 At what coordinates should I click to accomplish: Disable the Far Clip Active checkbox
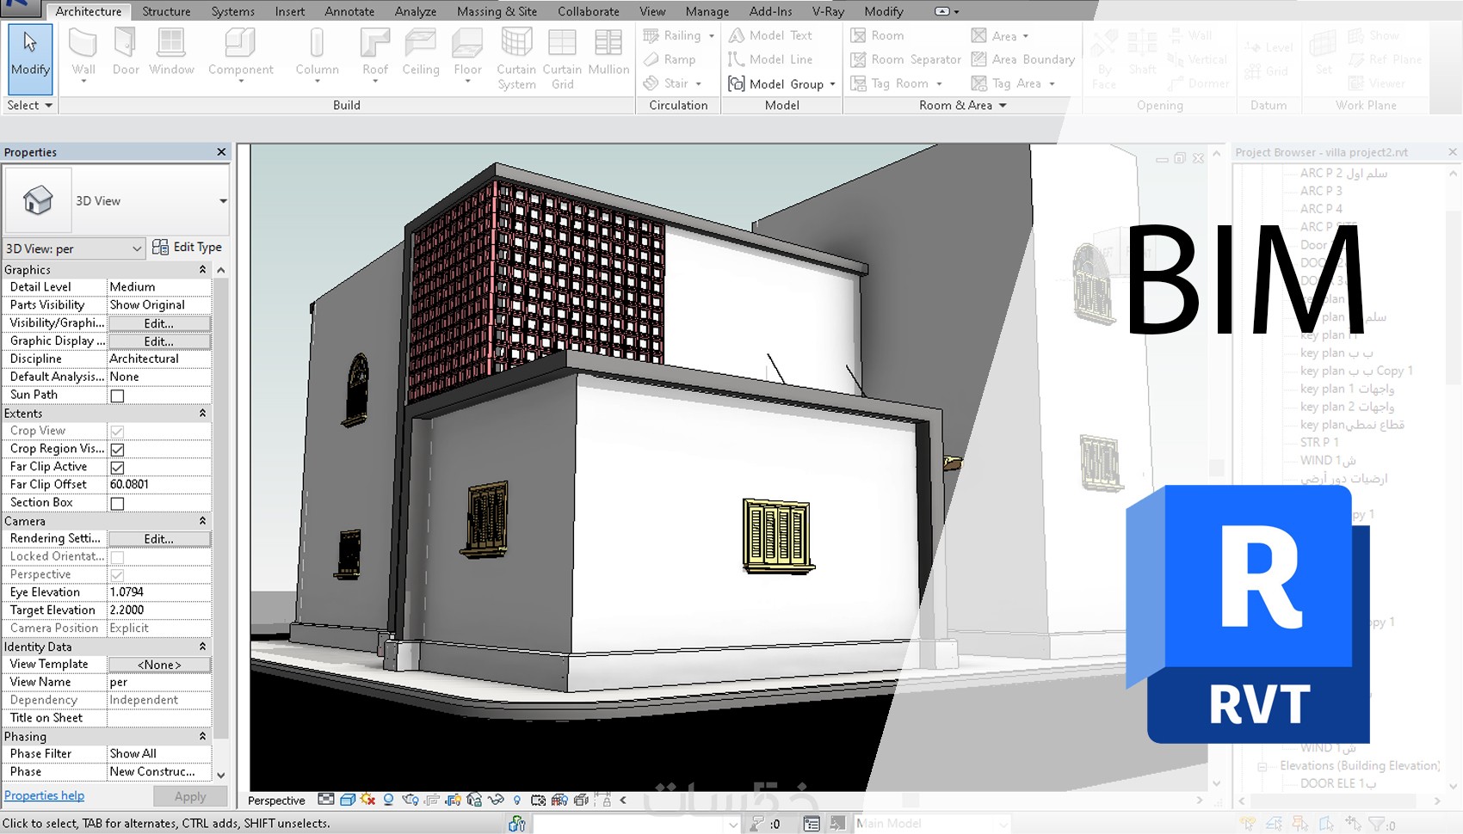click(x=117, y=467)
